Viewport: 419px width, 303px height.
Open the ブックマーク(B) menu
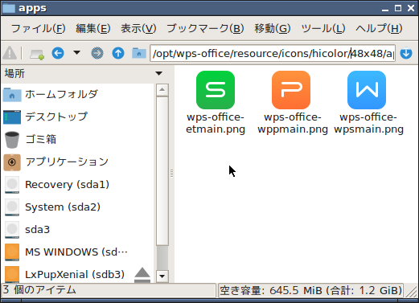click(x=205, y=28)
